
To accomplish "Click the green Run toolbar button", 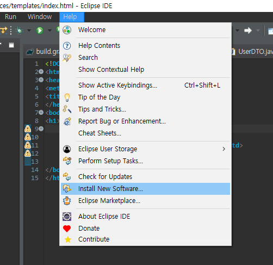I will [x=40, y=30].
